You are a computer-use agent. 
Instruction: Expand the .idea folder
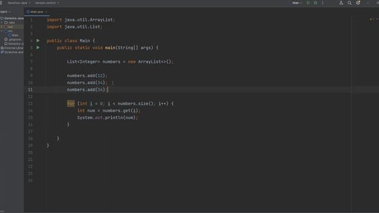(x=2, y=22)
